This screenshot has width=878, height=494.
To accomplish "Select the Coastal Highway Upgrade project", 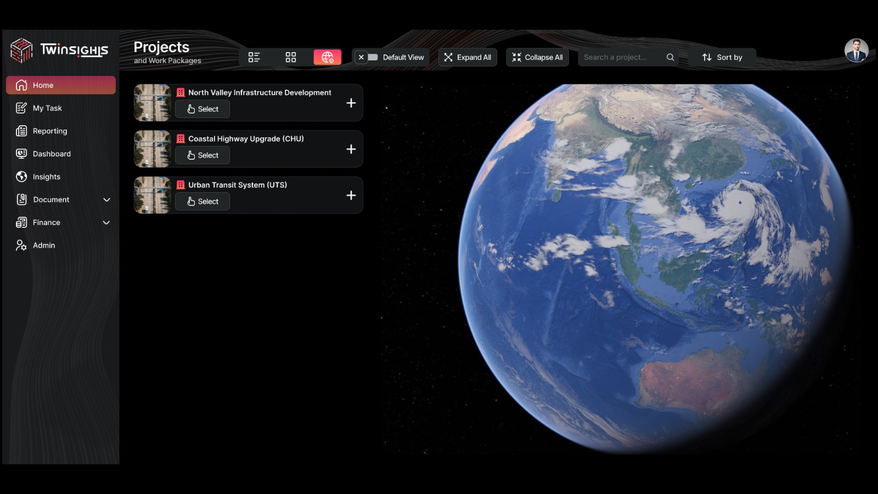I will (x=202, y=155).
